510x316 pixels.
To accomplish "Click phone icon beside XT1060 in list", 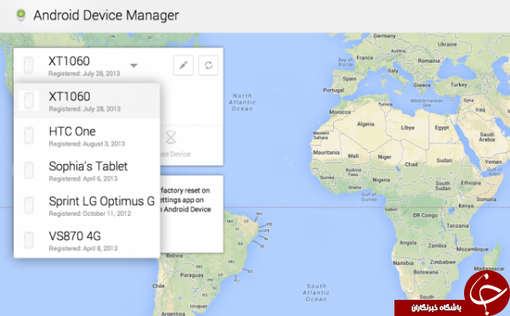I will point(29,100).
